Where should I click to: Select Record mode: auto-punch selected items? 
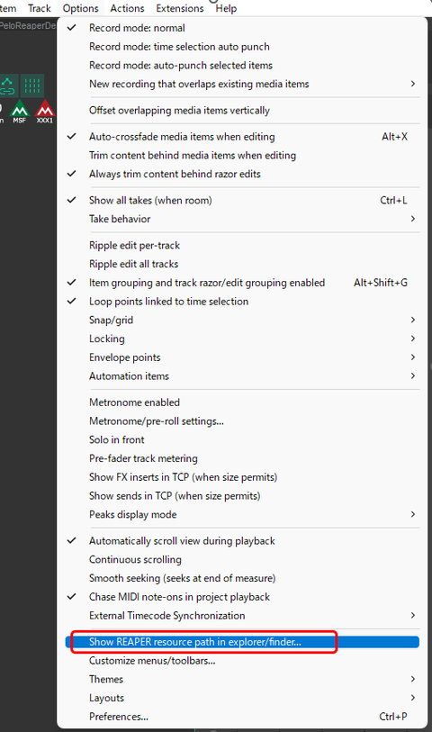(242, 66)
